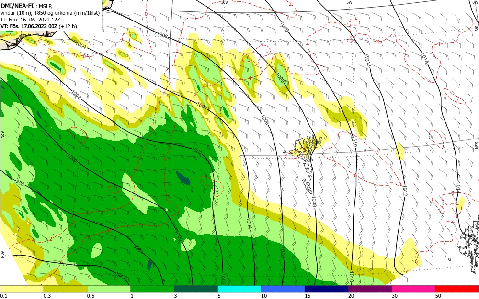Image resolution: width=479 pixels, height=299 pixels.
Task: Select the legend value "30"
Action: 395,296
